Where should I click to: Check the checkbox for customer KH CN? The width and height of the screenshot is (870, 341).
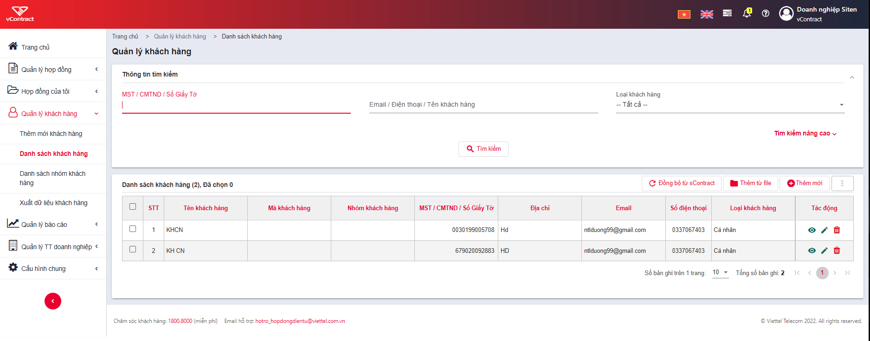point(133,249)
